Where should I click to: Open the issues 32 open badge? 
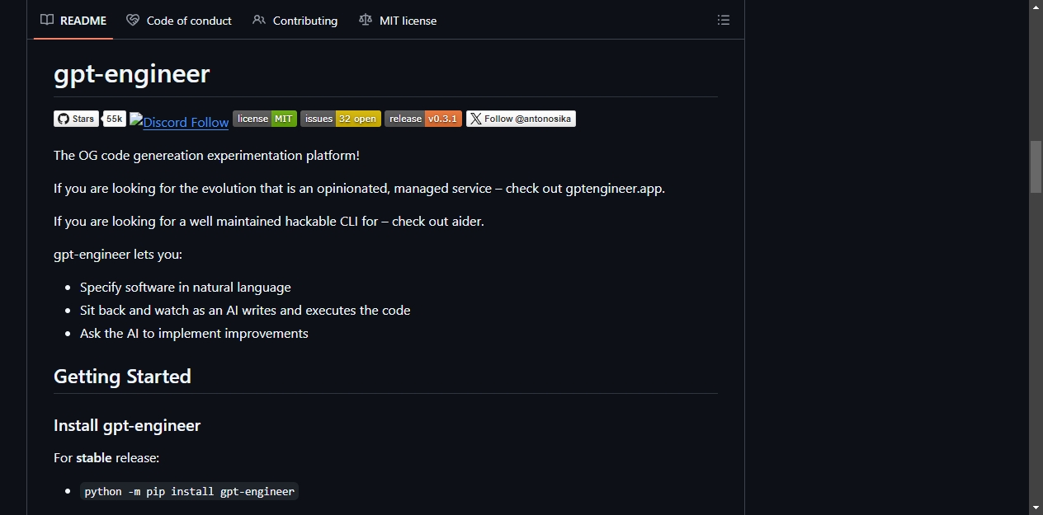point(341,119)
